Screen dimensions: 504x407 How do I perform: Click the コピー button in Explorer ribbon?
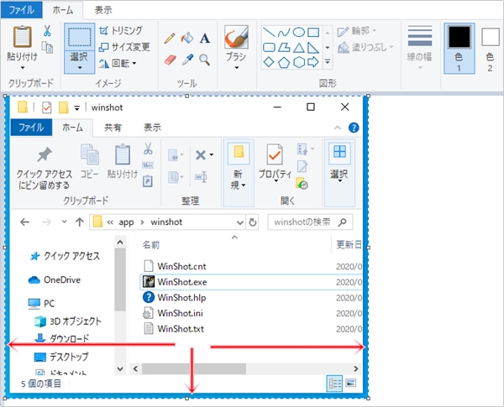pos(90,160)
